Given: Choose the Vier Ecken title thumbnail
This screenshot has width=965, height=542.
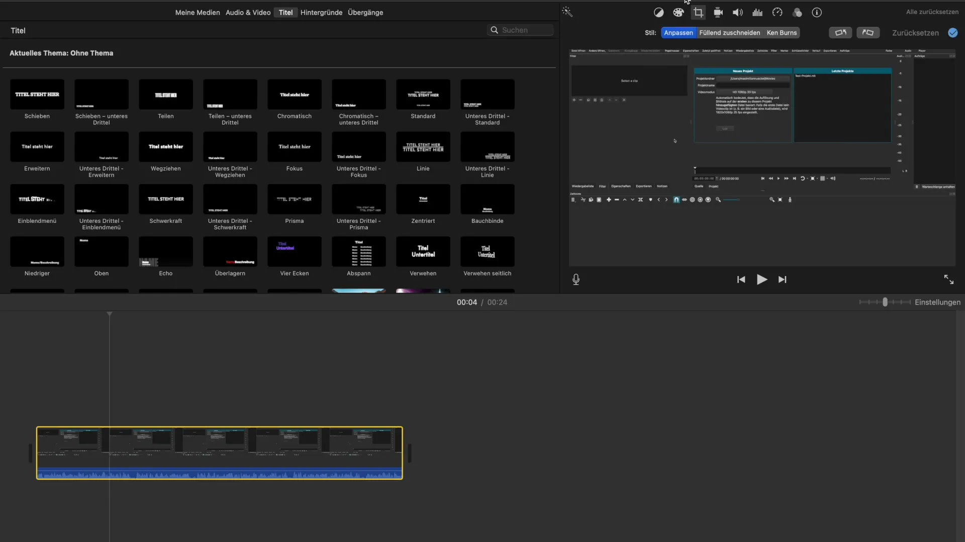Looking at the screenshot, I should point(295,251).
